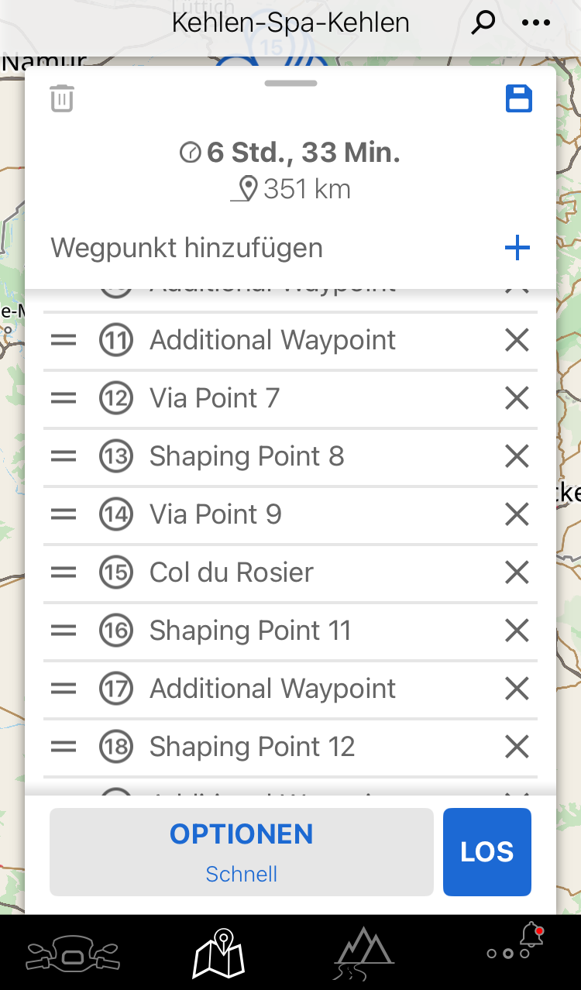The image size is (581, 990).
Task: Tap the Wegpunkt hinzufügen label
Action: (x=187, y=249)
